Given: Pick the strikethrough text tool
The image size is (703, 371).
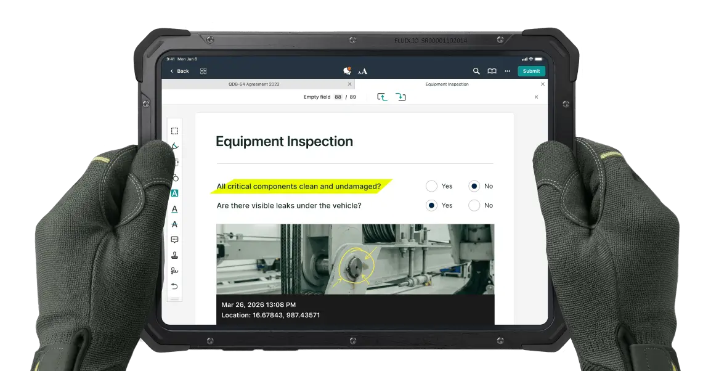Looking at the screenshot, I should click(174, 224).
